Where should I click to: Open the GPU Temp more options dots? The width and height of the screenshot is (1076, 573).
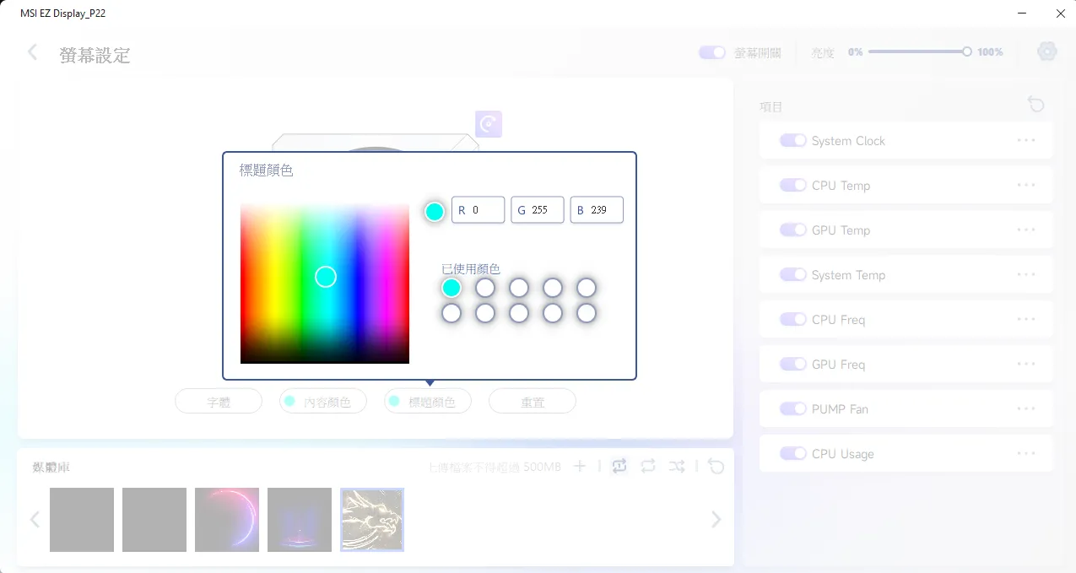pyautogui.click(x=1026, y=230)
